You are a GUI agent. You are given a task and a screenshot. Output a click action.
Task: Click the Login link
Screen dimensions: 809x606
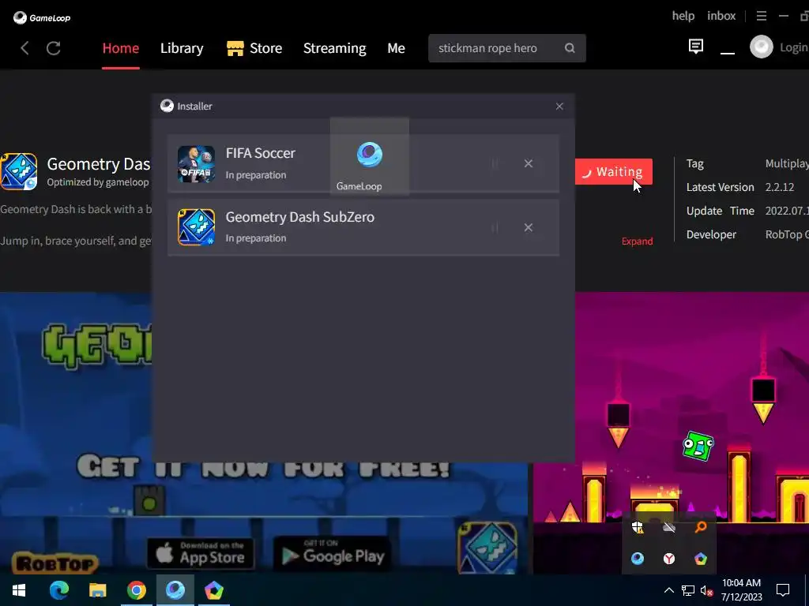(x=793, y=48)
